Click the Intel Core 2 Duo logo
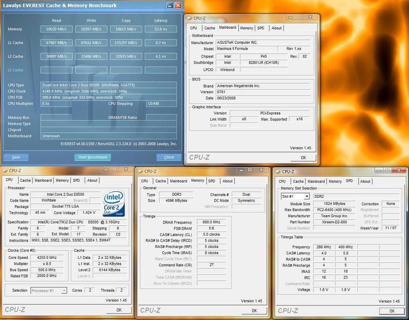409x320 pixels. tap(114, 204)
